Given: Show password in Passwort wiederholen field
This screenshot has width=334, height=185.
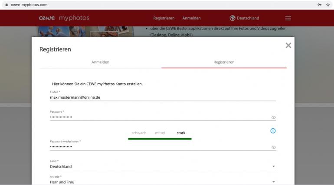Looking at the screenshot, I should tap(274, 147).
